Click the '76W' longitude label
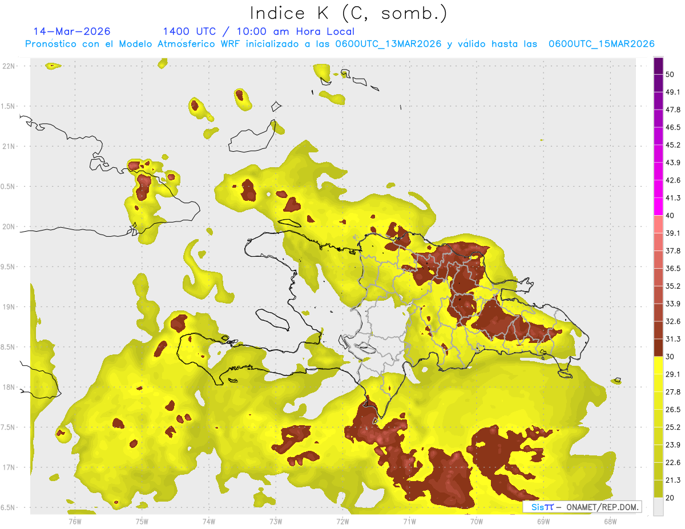This screenshot has height=529, width=685. coord(75,521)
